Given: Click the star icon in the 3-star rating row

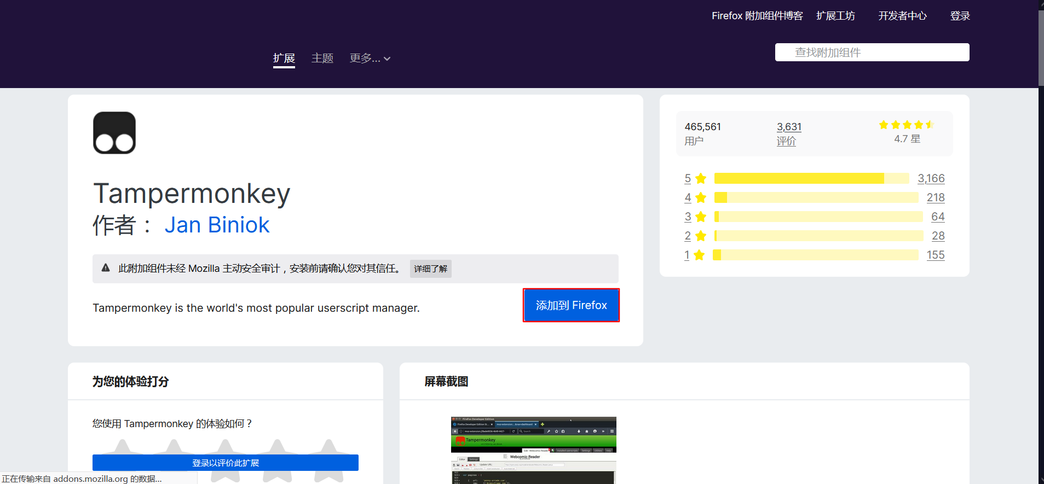Looking at the screenshot, I should point(701,217).
